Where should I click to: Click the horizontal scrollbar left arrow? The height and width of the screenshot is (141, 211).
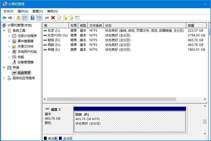(x=45, y=99)
